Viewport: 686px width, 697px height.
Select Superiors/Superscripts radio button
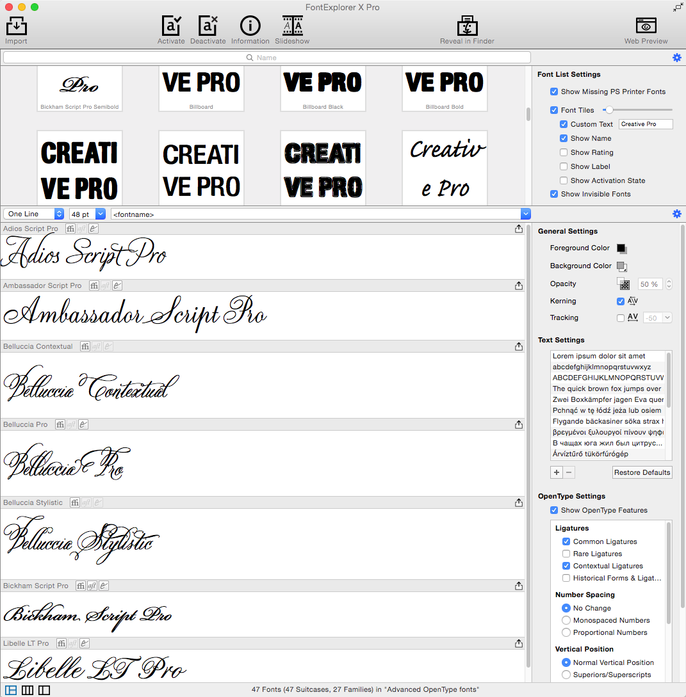(x=566, y=675)
